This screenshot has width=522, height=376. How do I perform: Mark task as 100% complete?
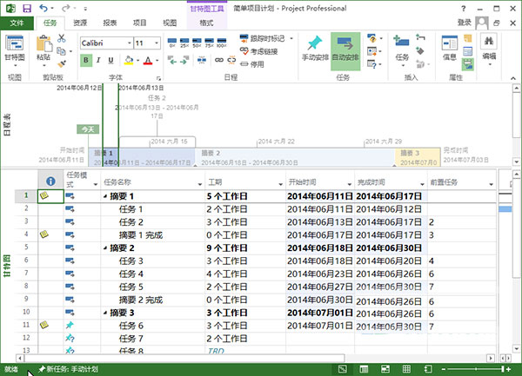(221, 43)
